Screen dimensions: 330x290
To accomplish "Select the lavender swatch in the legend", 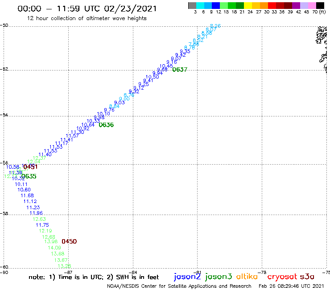I will click(304, 5).
